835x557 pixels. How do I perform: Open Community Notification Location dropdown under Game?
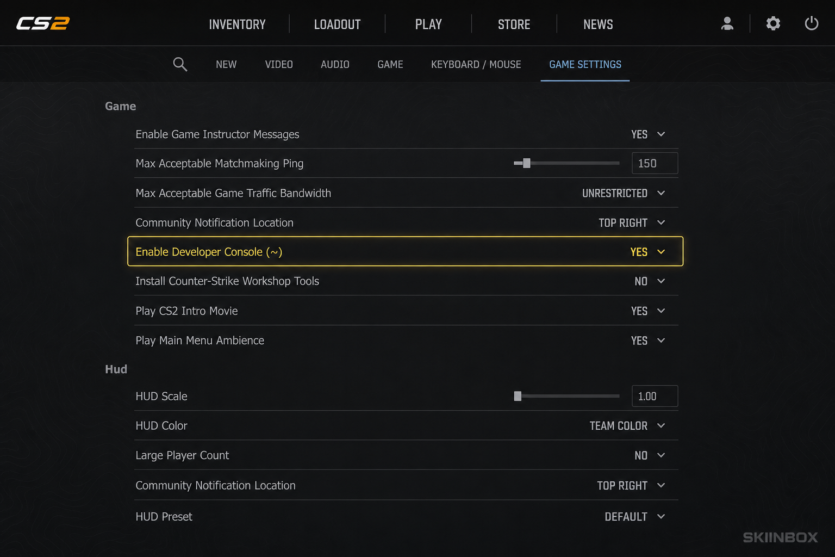click(x=632, y=222)
